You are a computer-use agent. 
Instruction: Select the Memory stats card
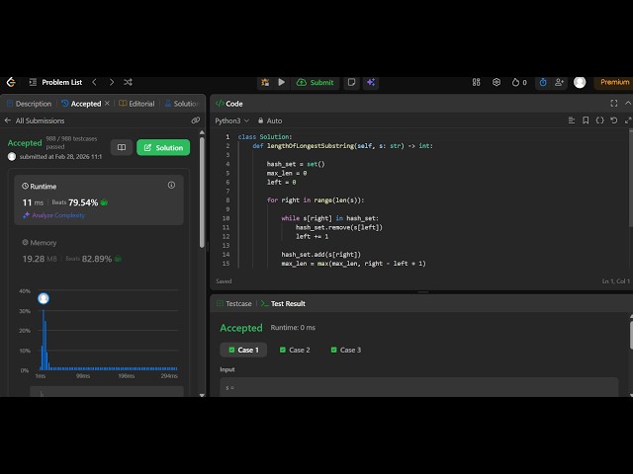(x=99, y=251)
